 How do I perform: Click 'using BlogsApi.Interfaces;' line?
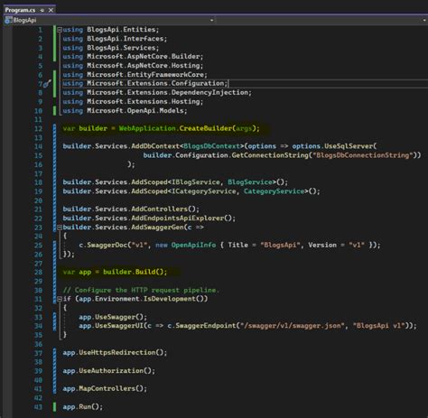[x=115, y=39]
